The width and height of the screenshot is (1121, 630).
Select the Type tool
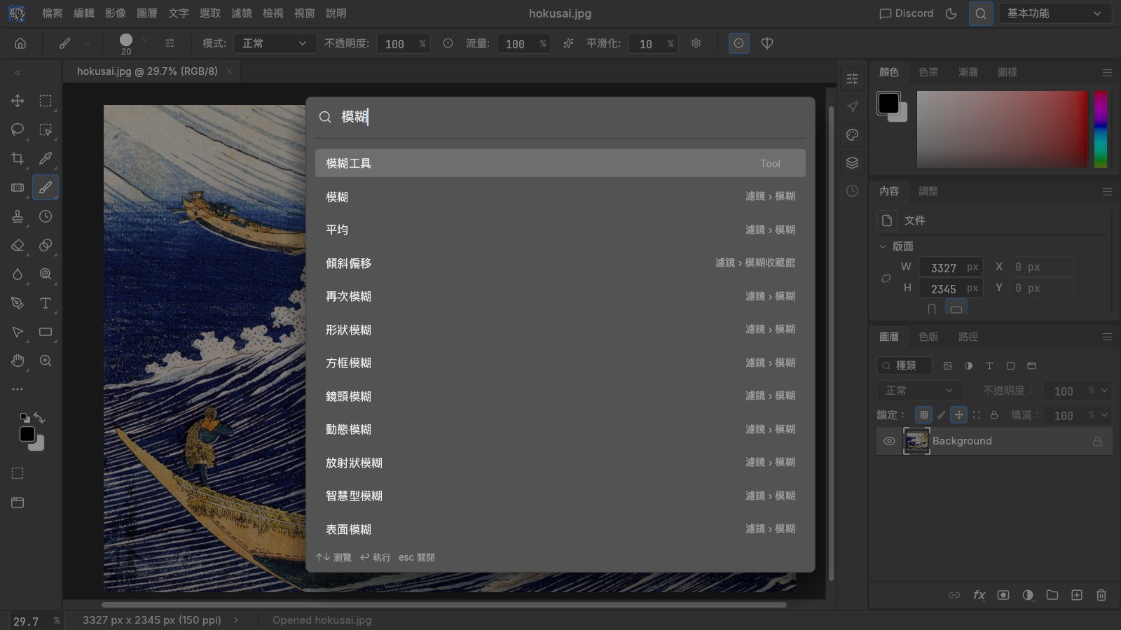click(46, 303)
